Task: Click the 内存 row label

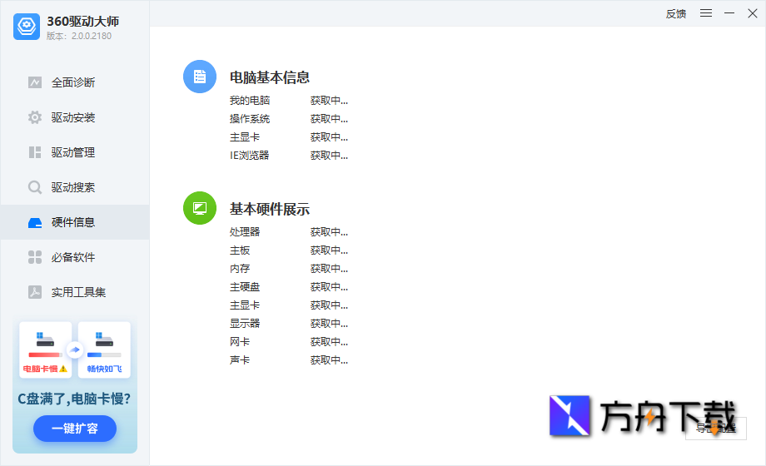Action: coord(240,268)
